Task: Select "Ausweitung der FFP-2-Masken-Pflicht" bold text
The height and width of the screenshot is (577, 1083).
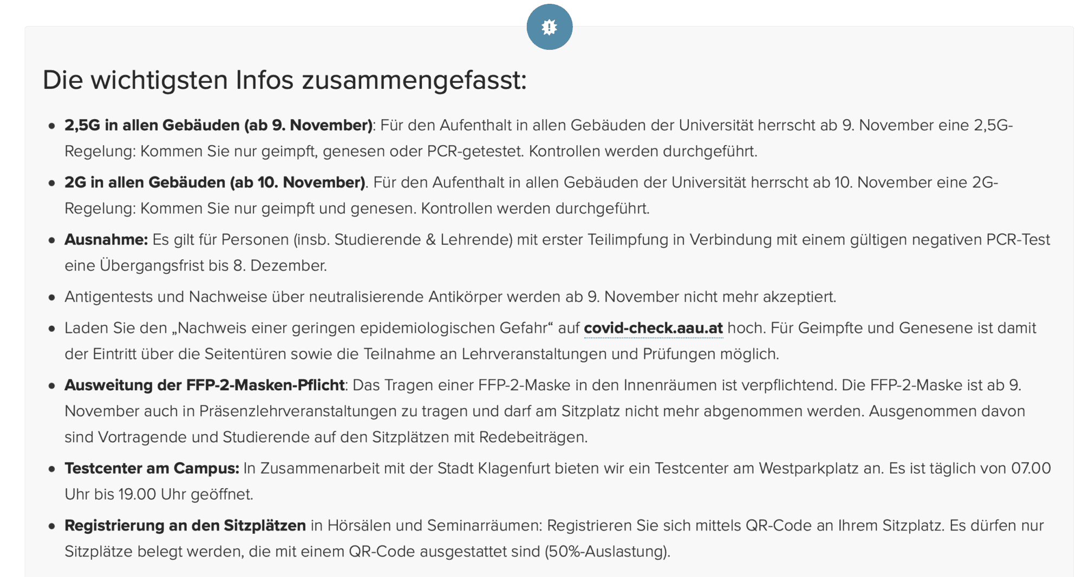Action: tap(204, 385)
